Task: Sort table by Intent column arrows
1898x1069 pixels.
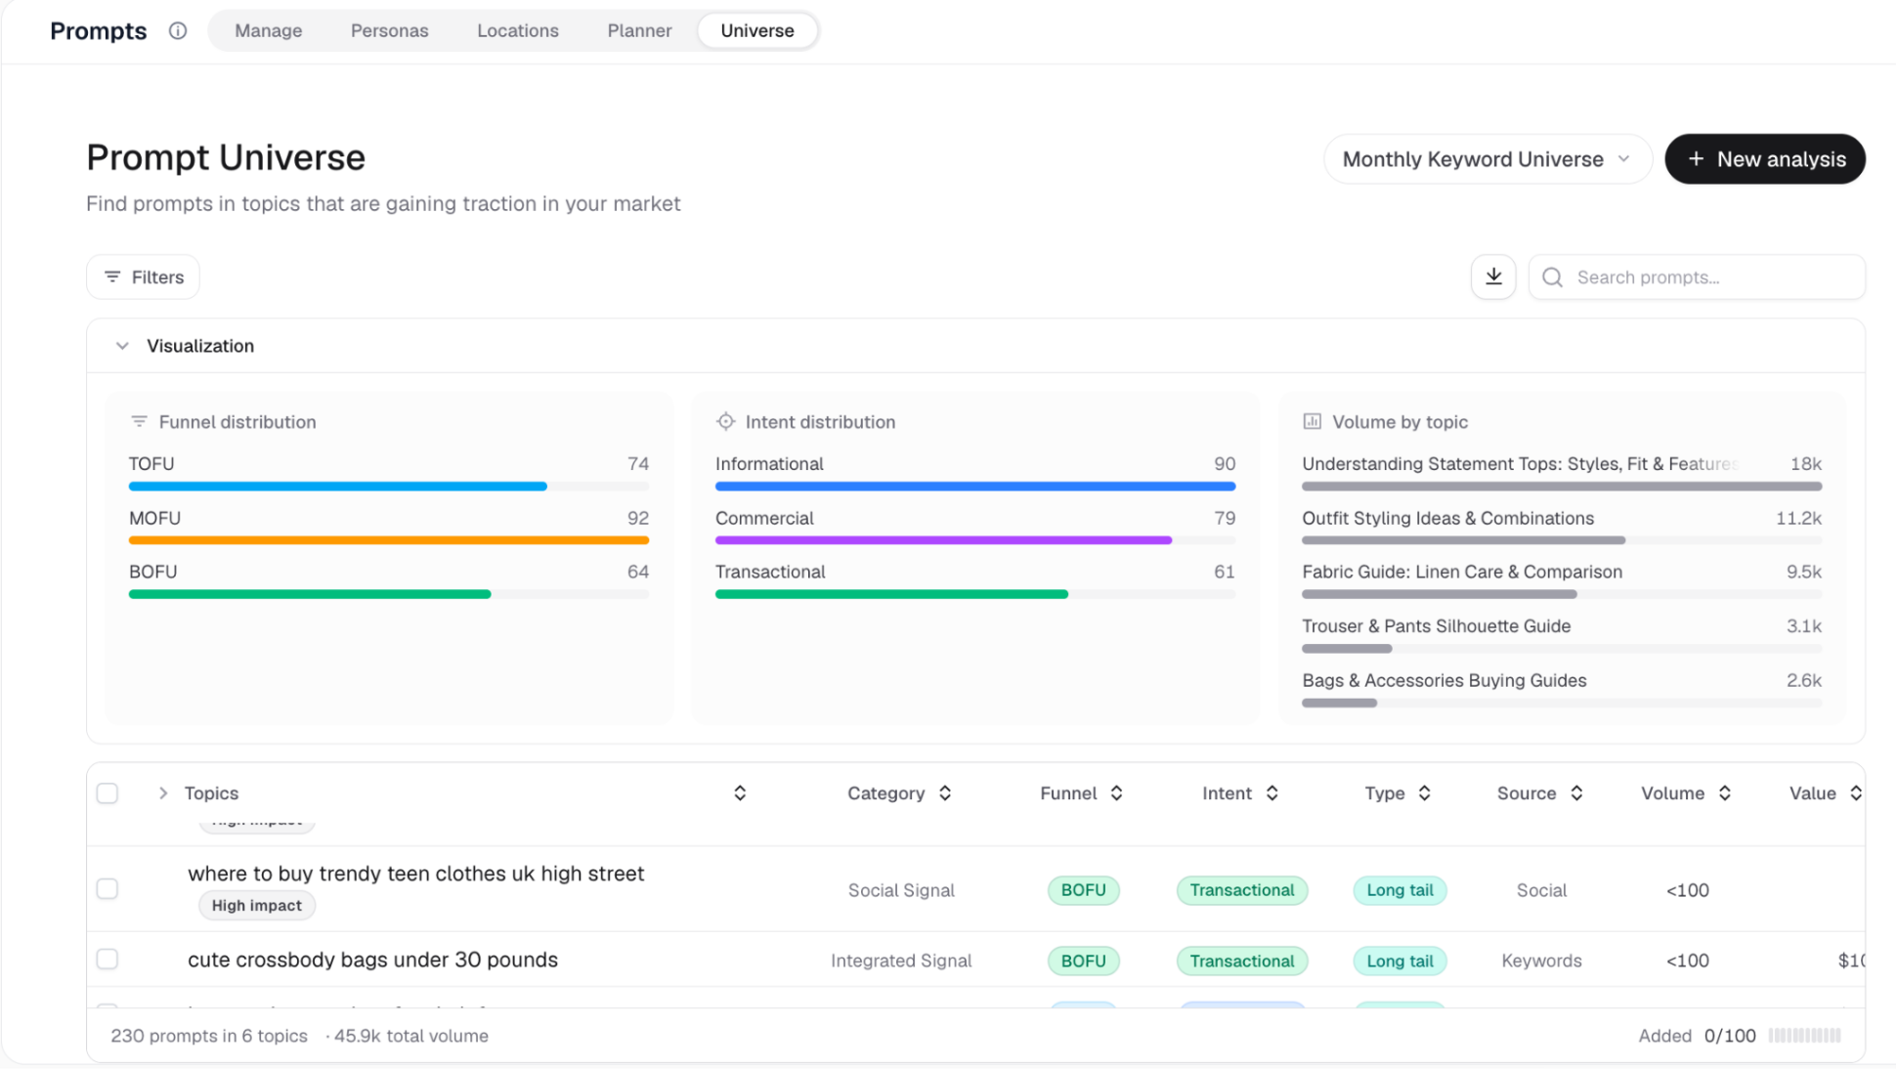Action: [x=1272, y=793]
